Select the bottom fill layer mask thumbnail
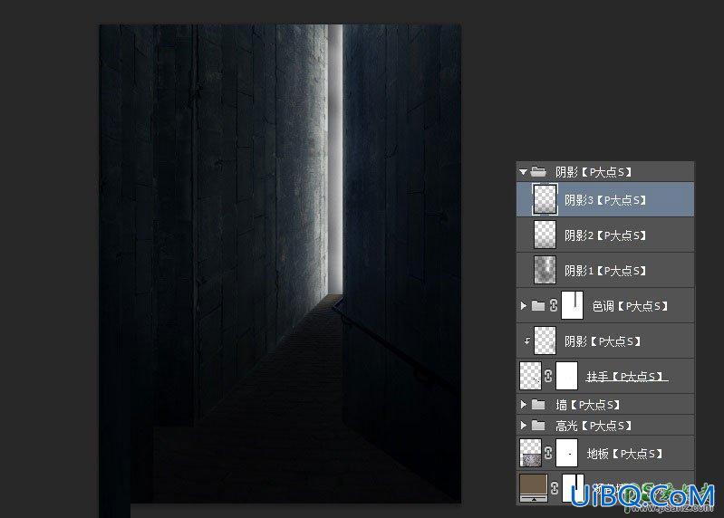Viewport: 724px width, 518px height. pos(573,488)
